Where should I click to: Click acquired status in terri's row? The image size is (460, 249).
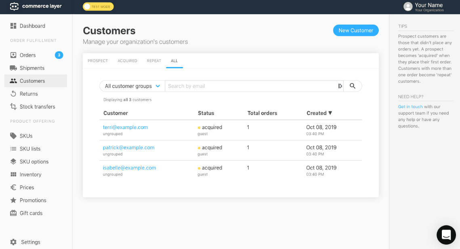tap(212, 127)
